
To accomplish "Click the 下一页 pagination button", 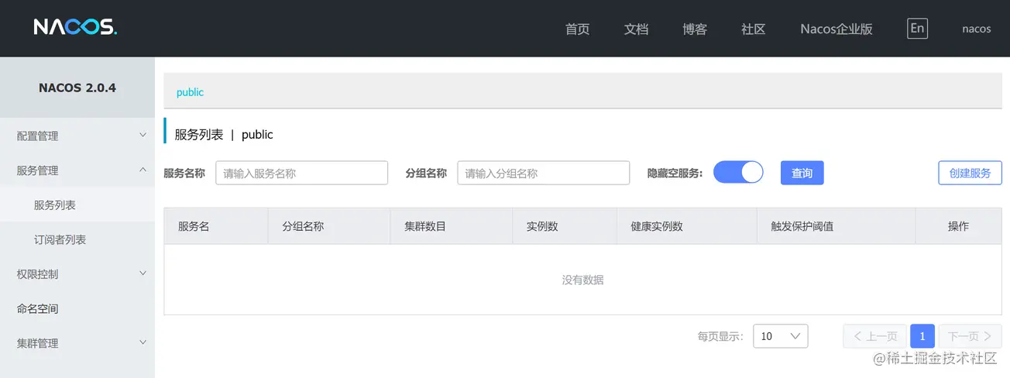I will click(x=970, y=336).
